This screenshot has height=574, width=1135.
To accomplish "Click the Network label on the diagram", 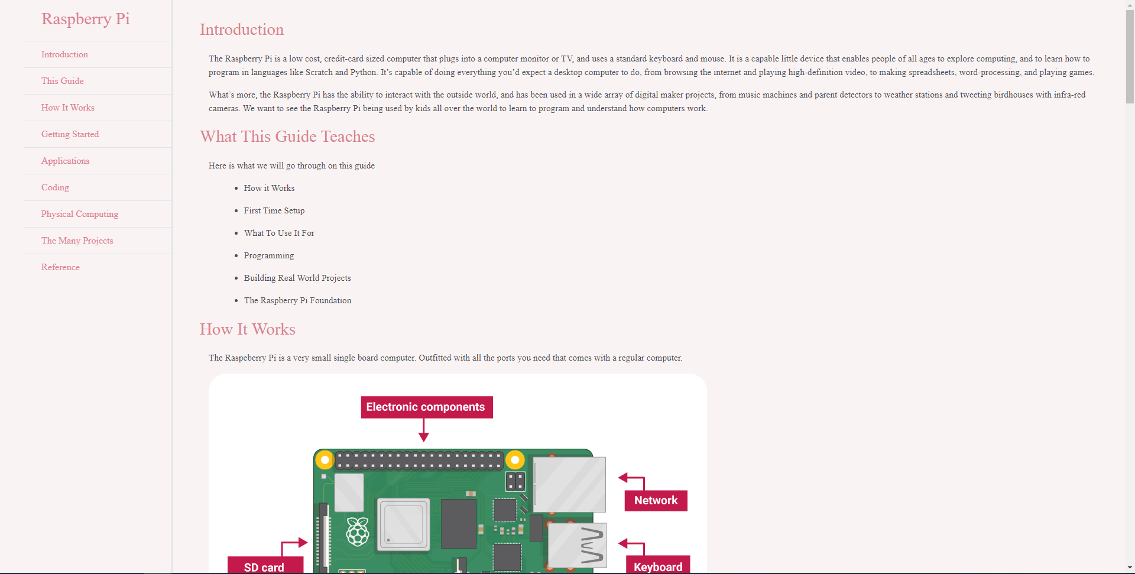I will (655, 500).
